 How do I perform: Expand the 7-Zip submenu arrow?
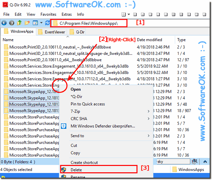[x=148, y=111]
